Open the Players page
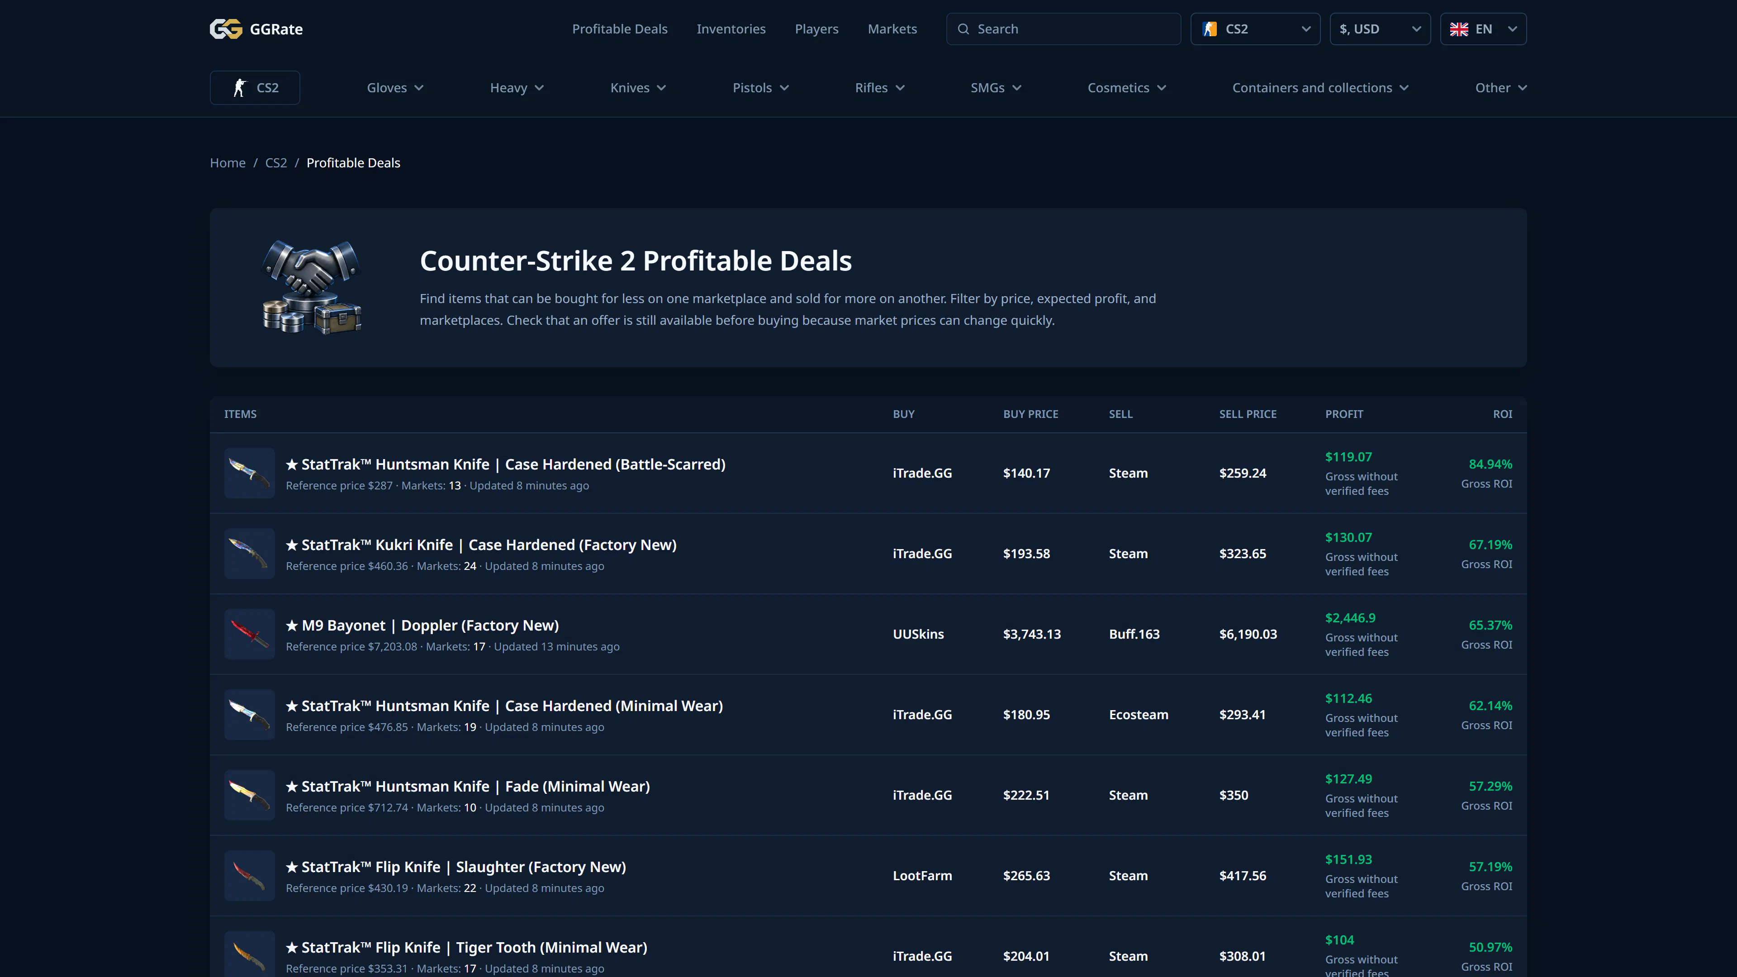The width and height of the screenshot is (1737, 977). pos(816,29)
